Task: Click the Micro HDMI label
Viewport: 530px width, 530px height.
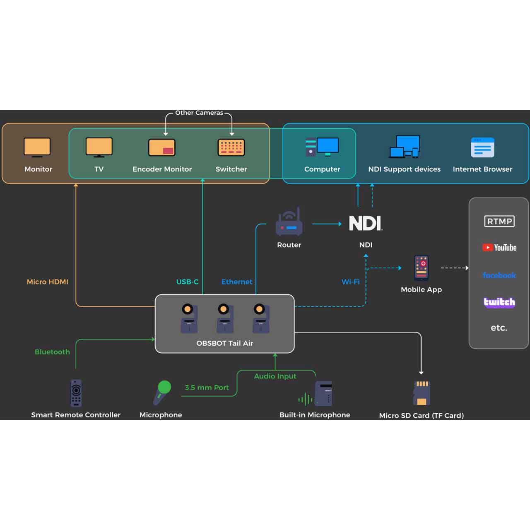Action: click(x=47, y=282)
